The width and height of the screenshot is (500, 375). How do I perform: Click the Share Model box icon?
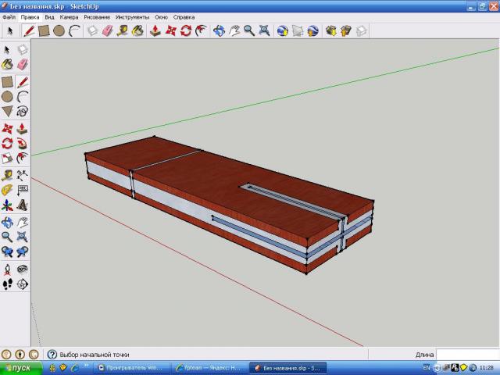coord(346,31)
